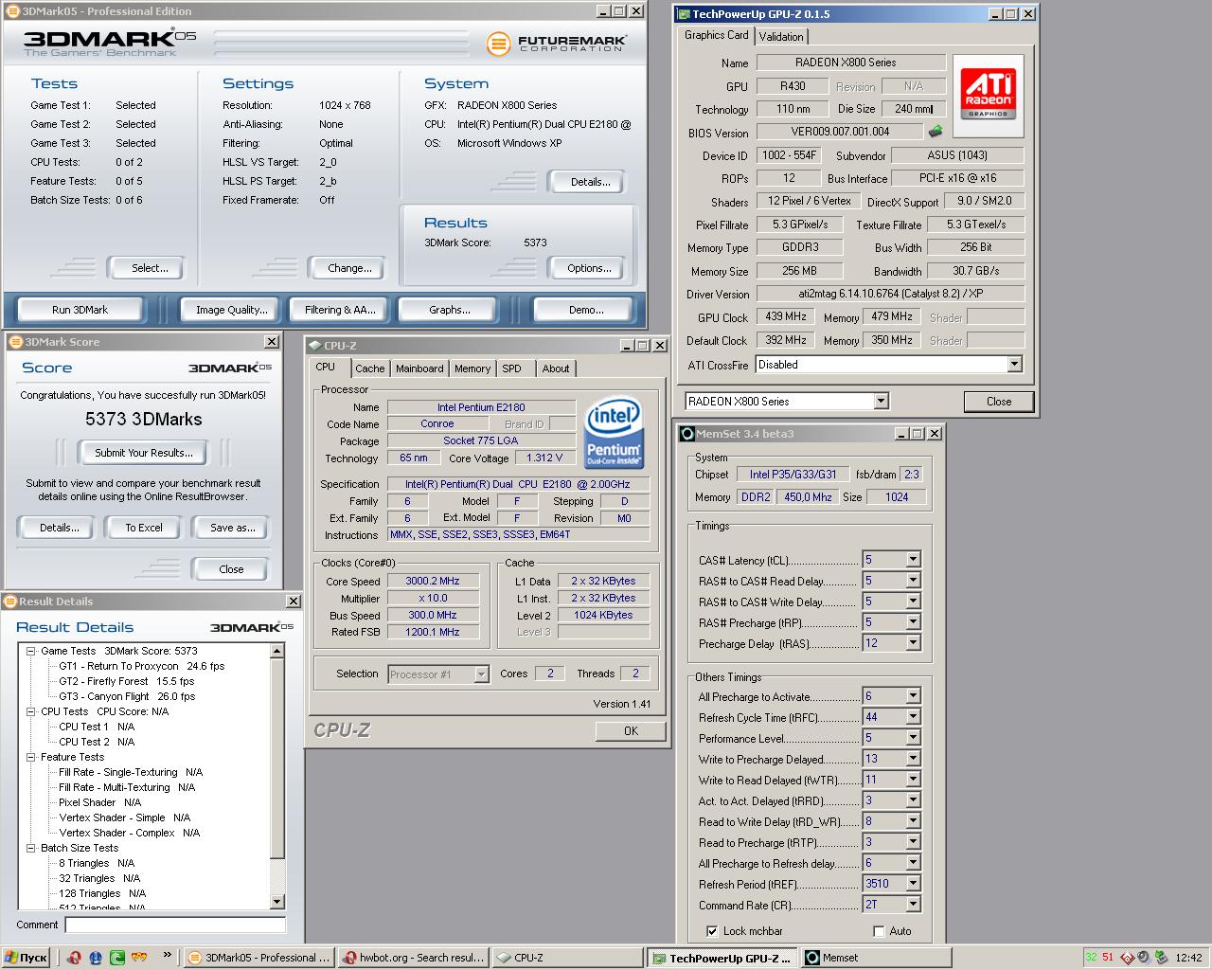1212x970 pixels.
Task: Click the green quick launch icon
Action: 117,958
